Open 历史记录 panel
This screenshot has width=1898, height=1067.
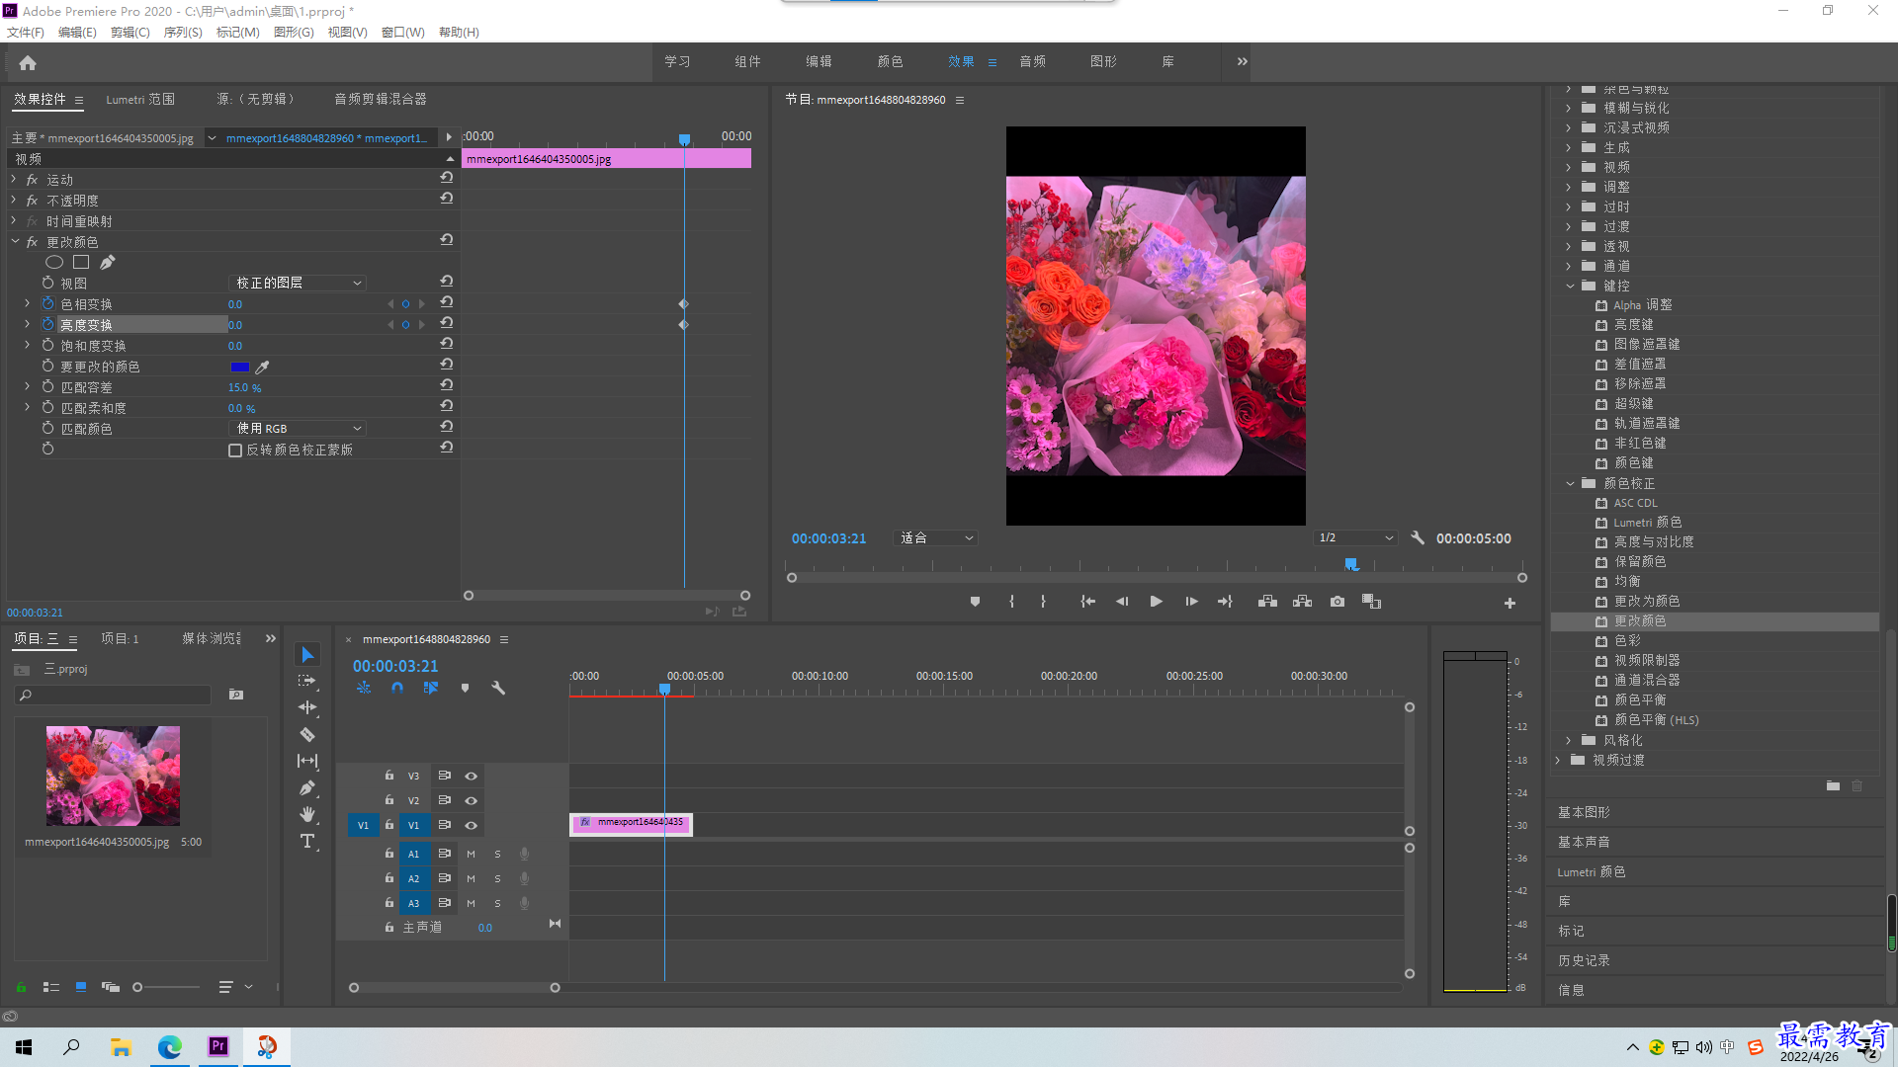1584,960
